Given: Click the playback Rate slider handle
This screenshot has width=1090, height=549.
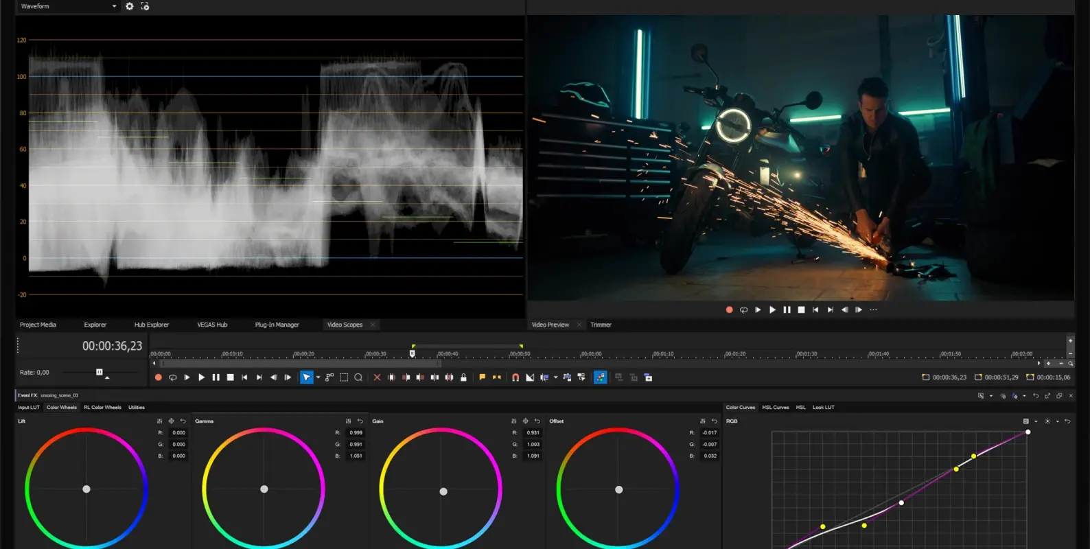Looking at the screenshot, I should point(99,372).
